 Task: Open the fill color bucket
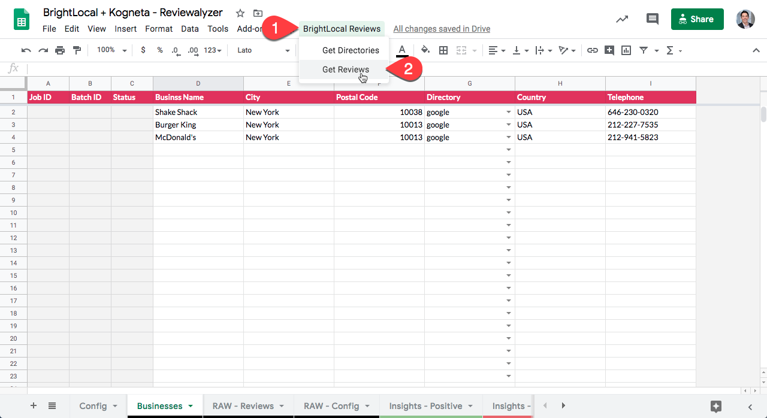click(425, 50)
